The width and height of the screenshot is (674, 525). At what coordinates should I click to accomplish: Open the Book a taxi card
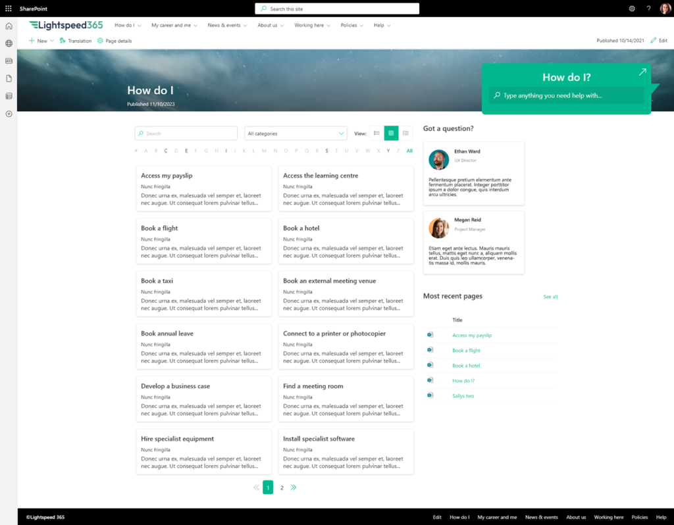point(204,294)
